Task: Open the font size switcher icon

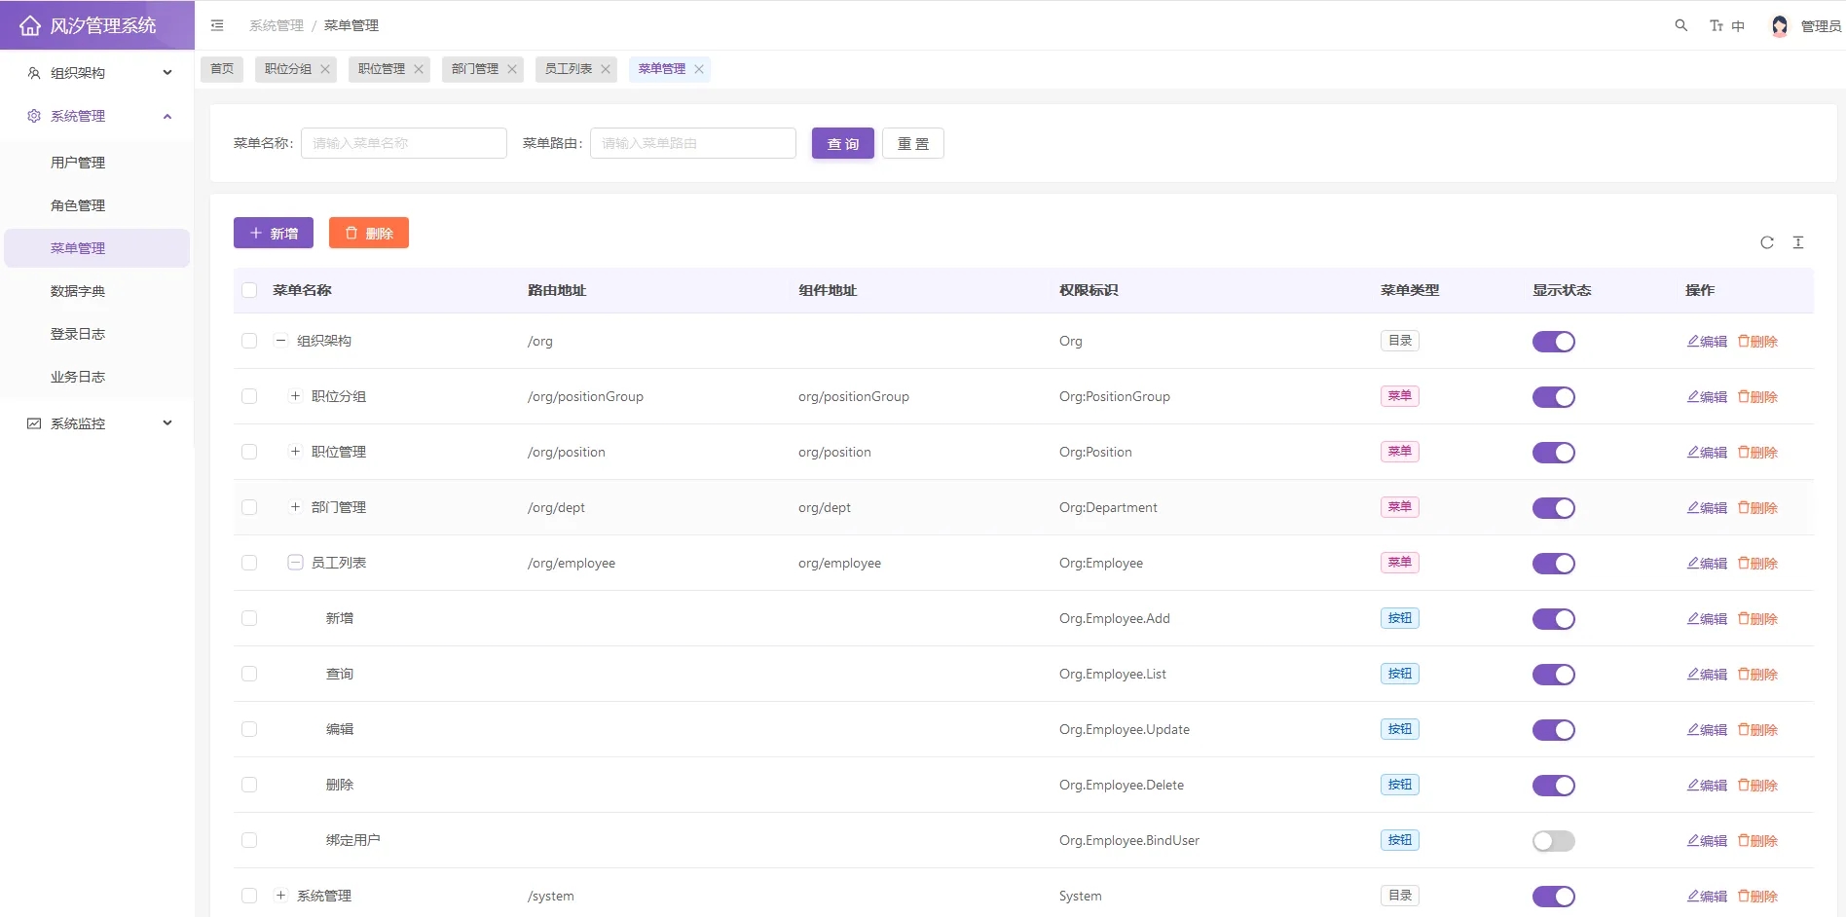Action: pos(1717,25)
